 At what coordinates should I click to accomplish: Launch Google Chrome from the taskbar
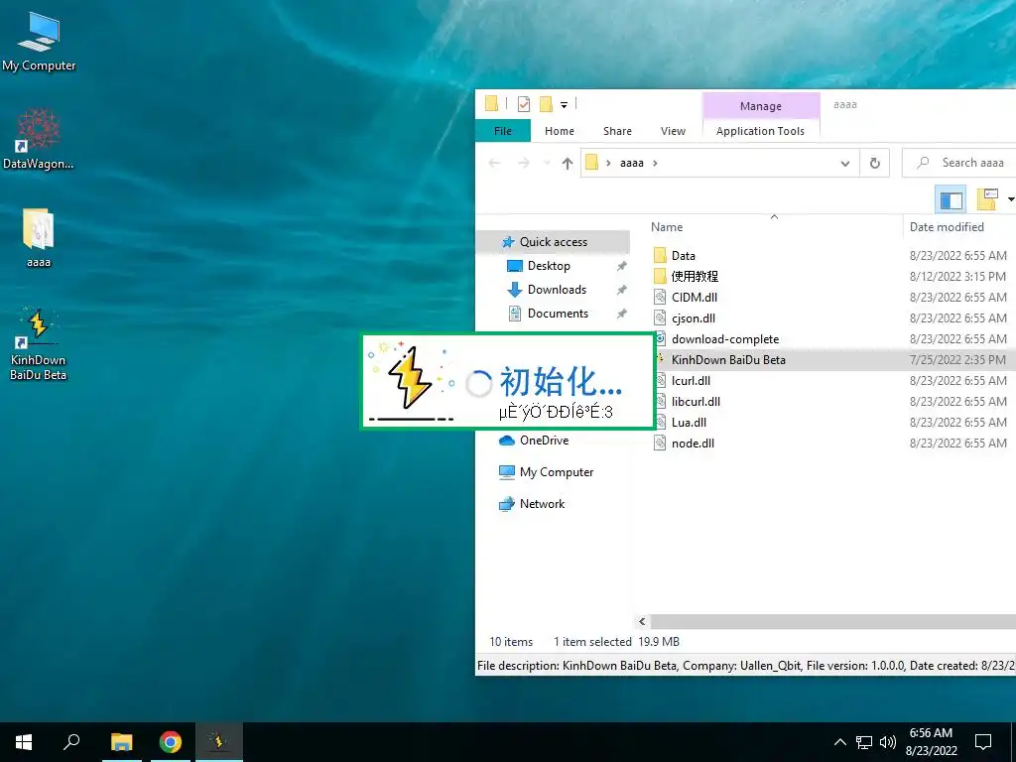tap(171, 742)
